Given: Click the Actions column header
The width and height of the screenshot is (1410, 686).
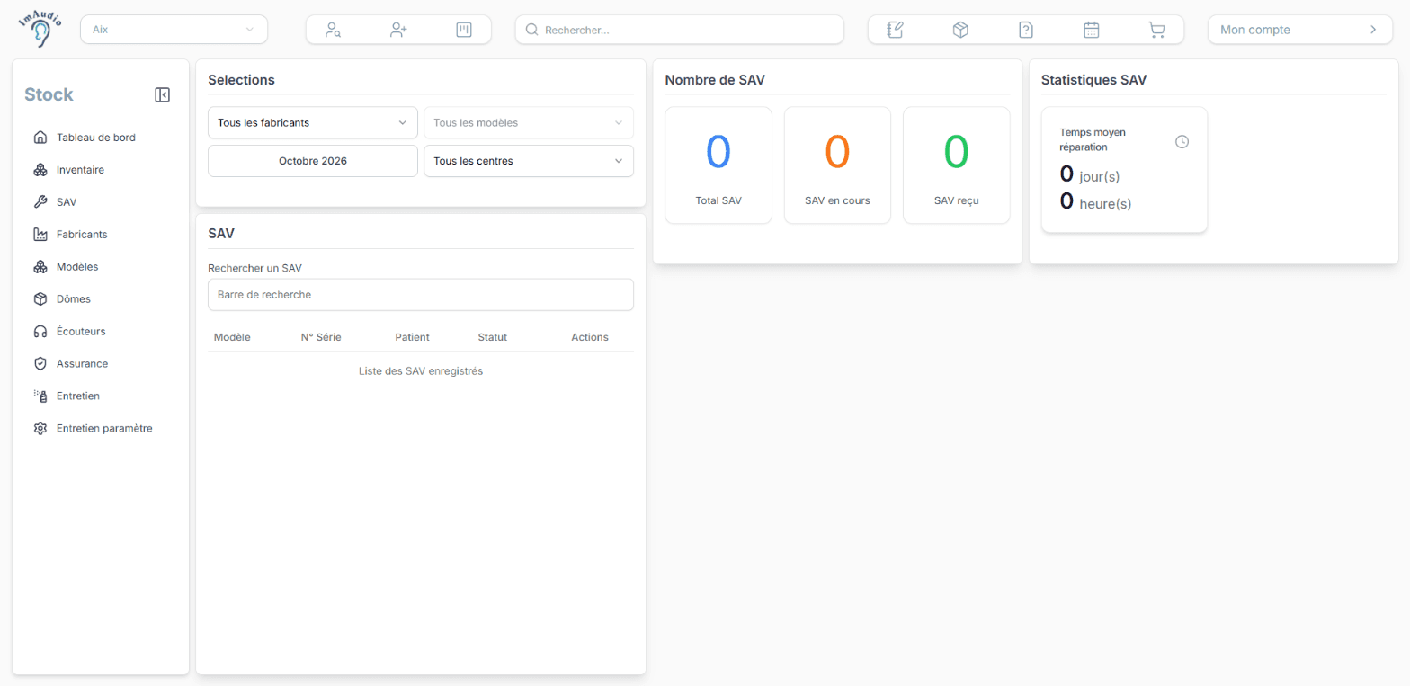Looking at the screenshot, I should (x=590, y=338).
